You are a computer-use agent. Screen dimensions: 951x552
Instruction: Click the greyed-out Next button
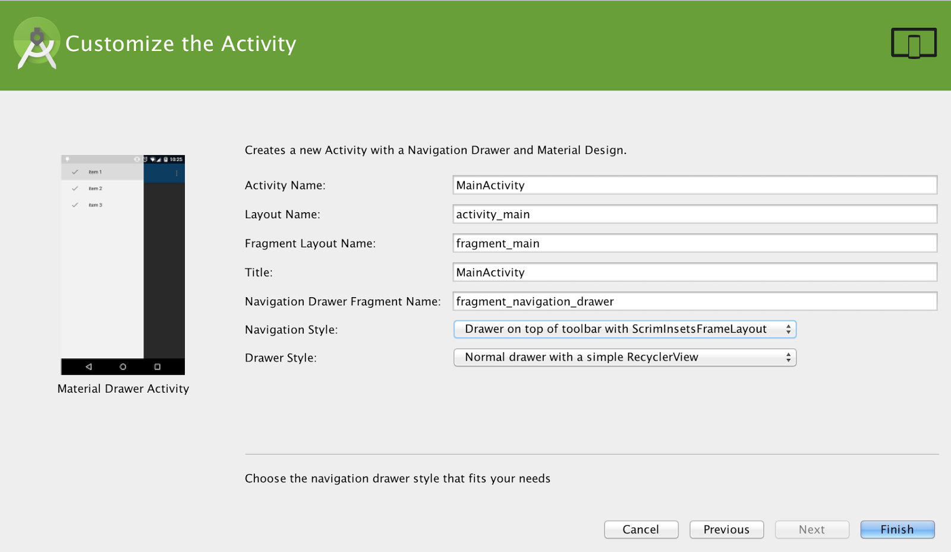point(811,529)
